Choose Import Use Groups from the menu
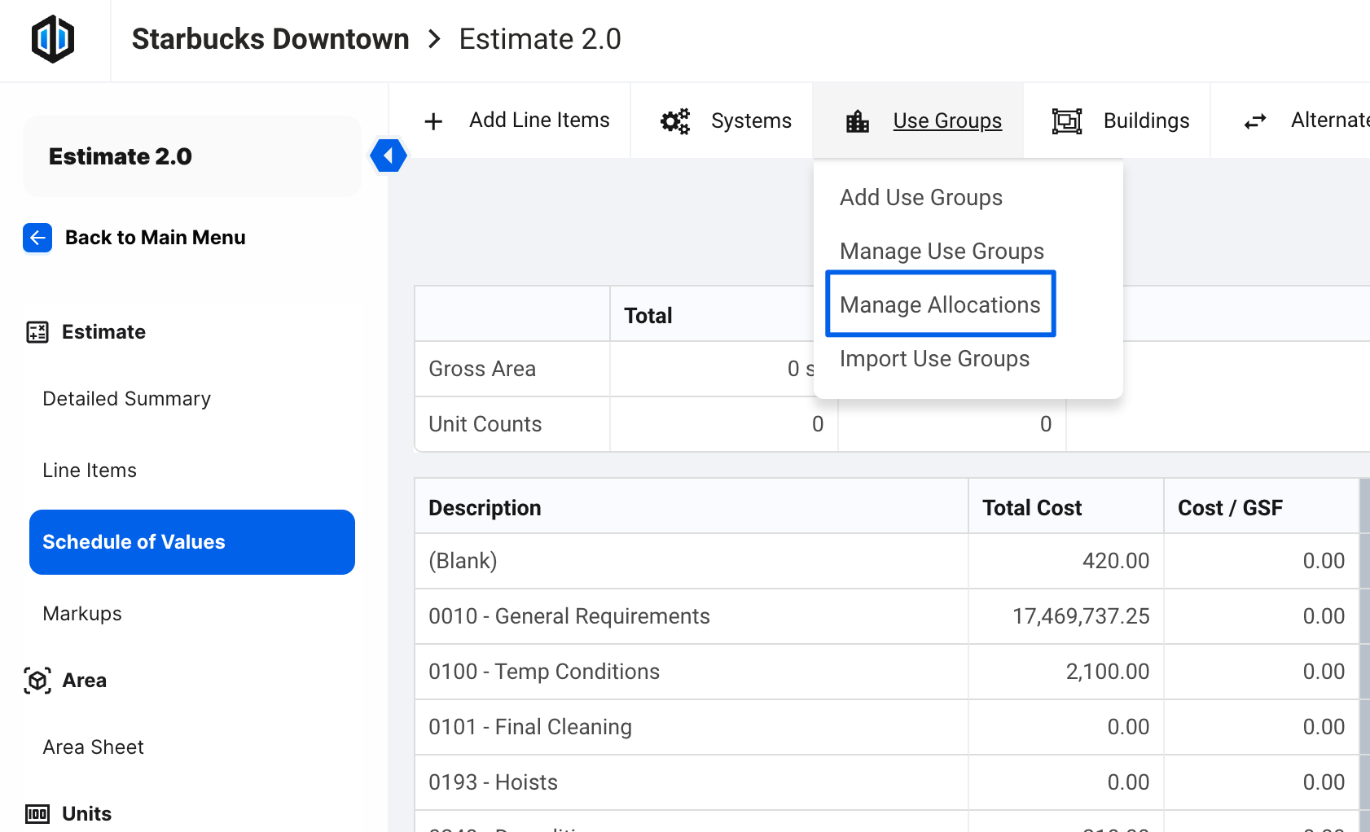Image resolution: width=1370 pixels, height=832 pixels. 935,358
